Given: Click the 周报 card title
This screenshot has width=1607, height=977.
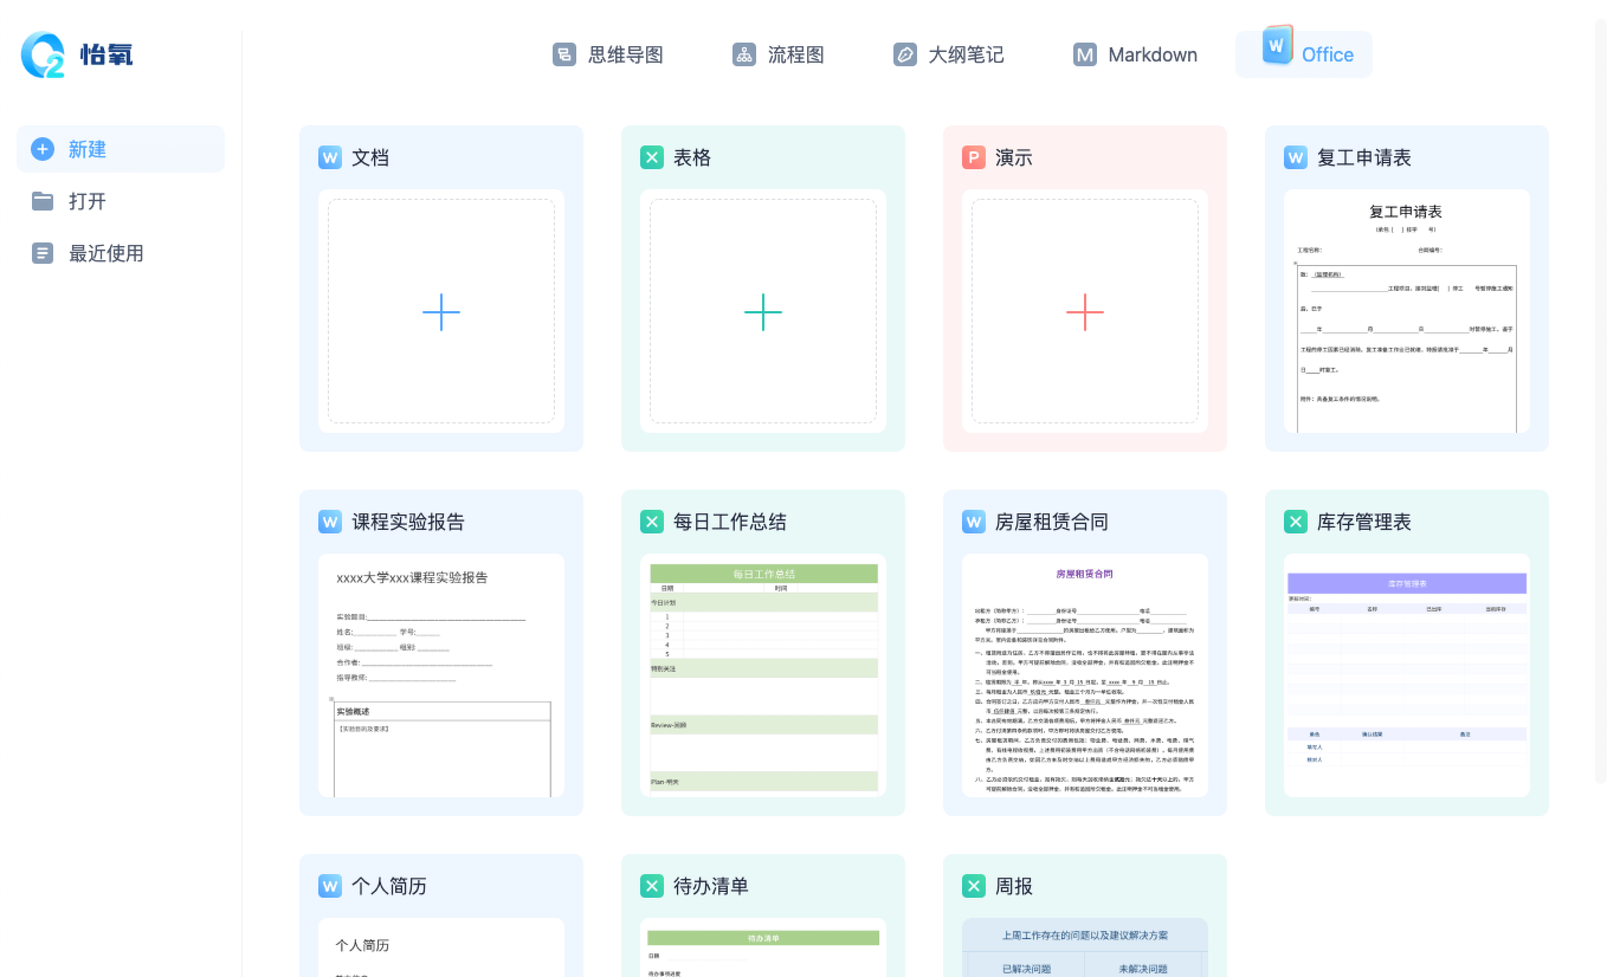Looking at the screenshot, I should coord(1014,887).
